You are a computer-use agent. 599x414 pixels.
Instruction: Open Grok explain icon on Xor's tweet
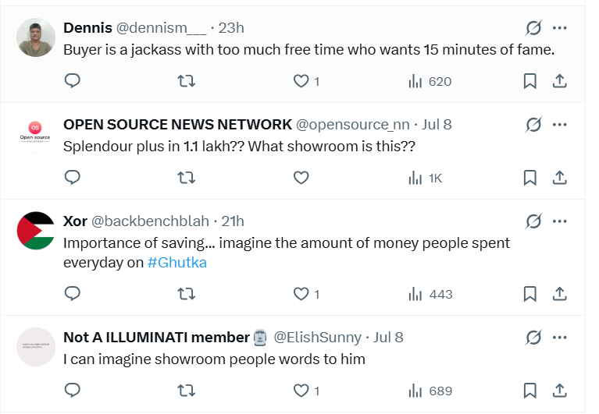tap(533, 221)
